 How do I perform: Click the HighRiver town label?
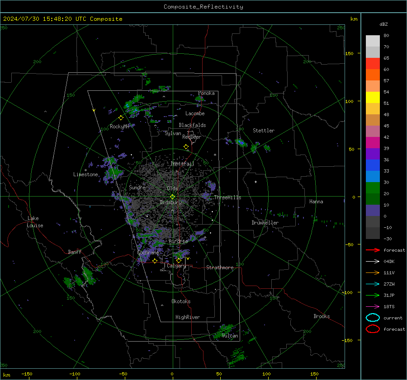point(188,317)
